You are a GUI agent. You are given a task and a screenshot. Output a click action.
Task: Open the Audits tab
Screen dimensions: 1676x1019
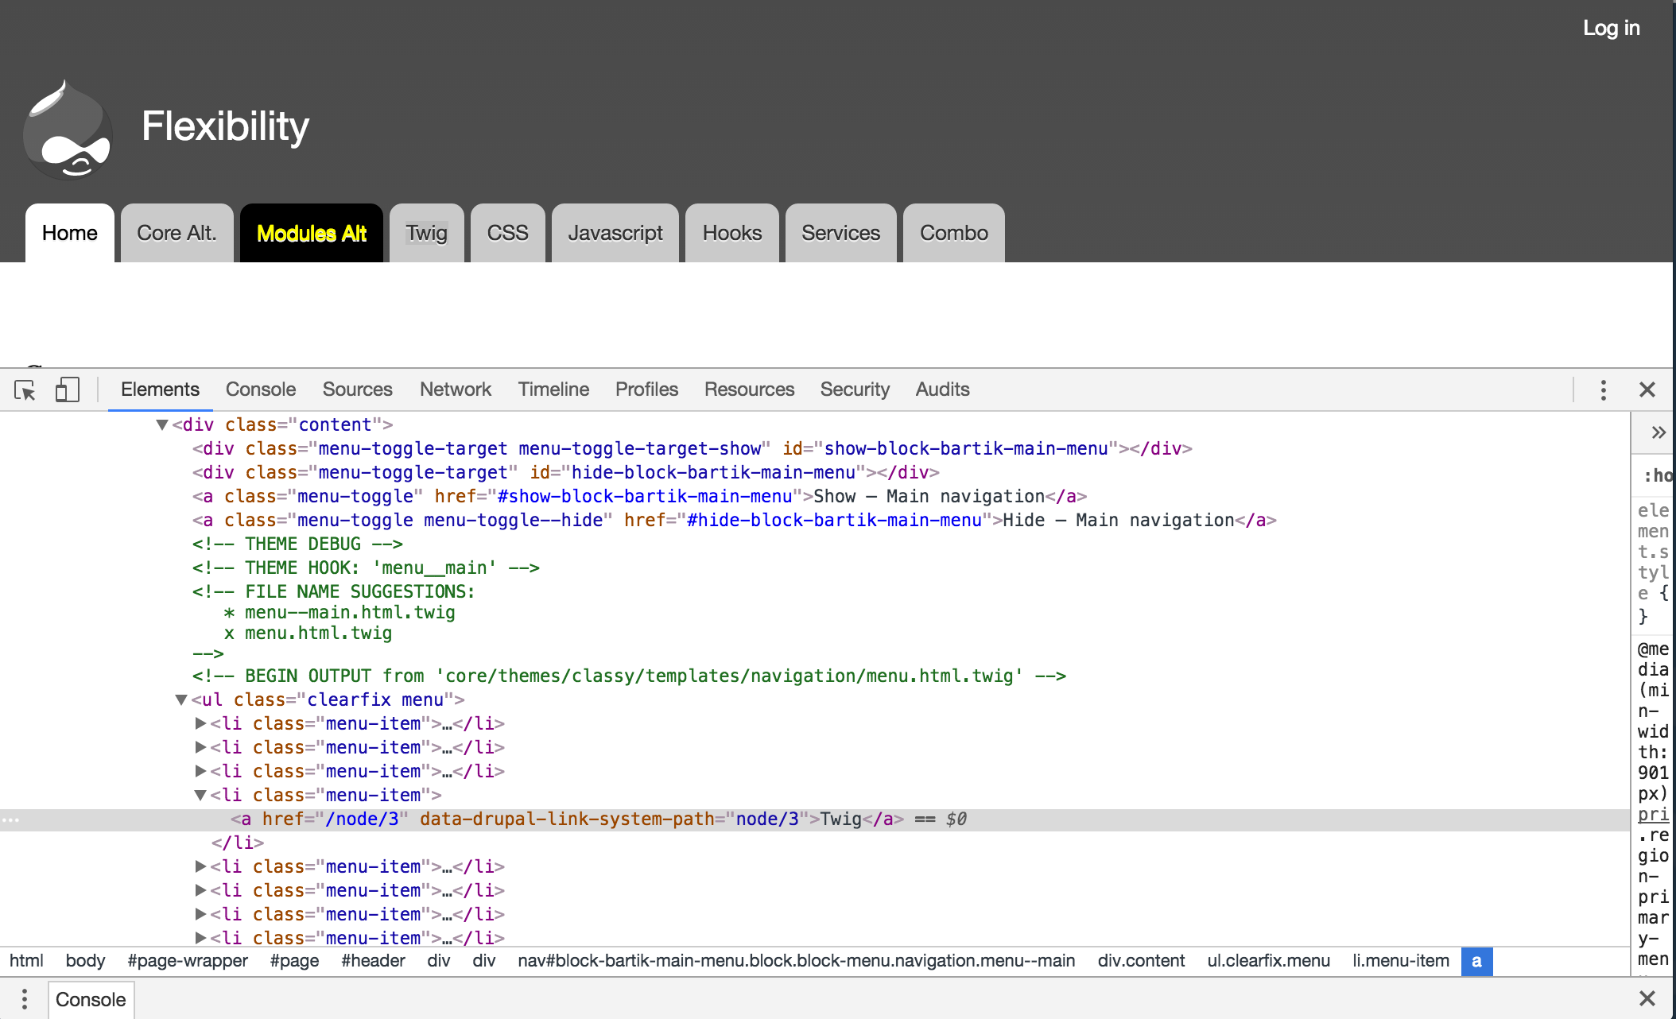[x=942, y=389]
